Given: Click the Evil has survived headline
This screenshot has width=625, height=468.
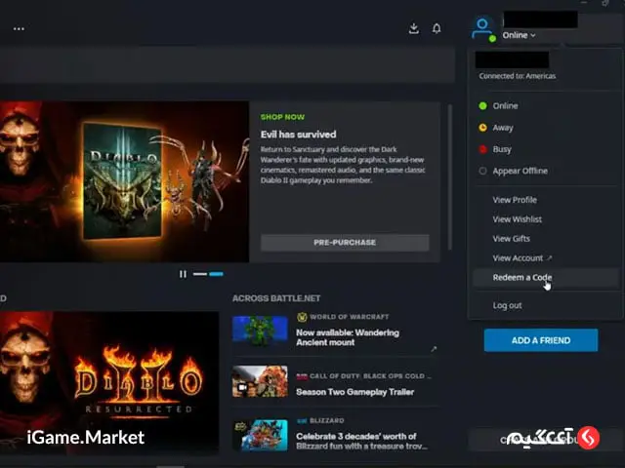Looking at the screenshot, I should 298,135.
